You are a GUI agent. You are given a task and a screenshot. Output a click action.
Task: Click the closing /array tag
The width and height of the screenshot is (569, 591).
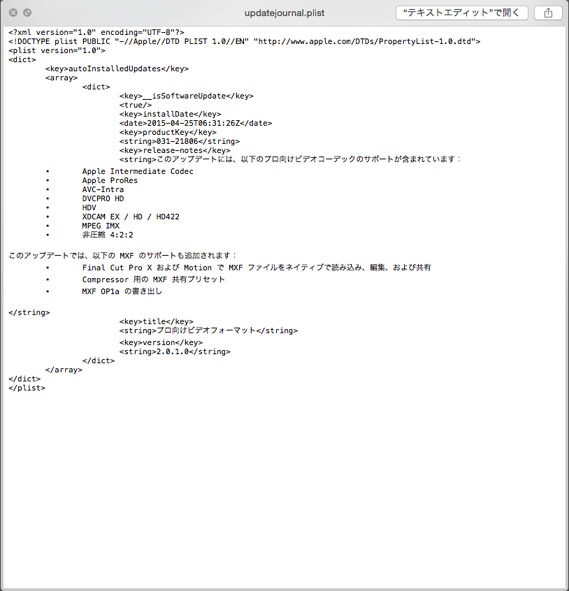pyautogui.click(x=64, y=370)
